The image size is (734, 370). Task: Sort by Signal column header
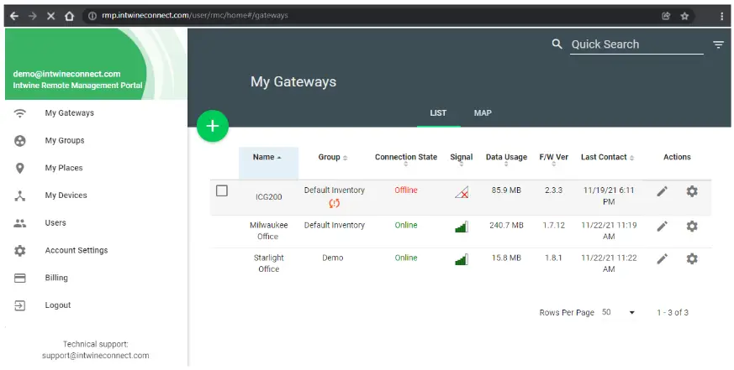click(x=461, y=158)
